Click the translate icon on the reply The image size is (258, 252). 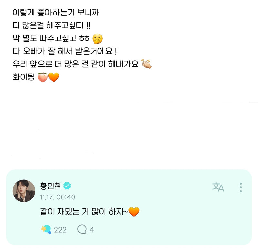218,187
